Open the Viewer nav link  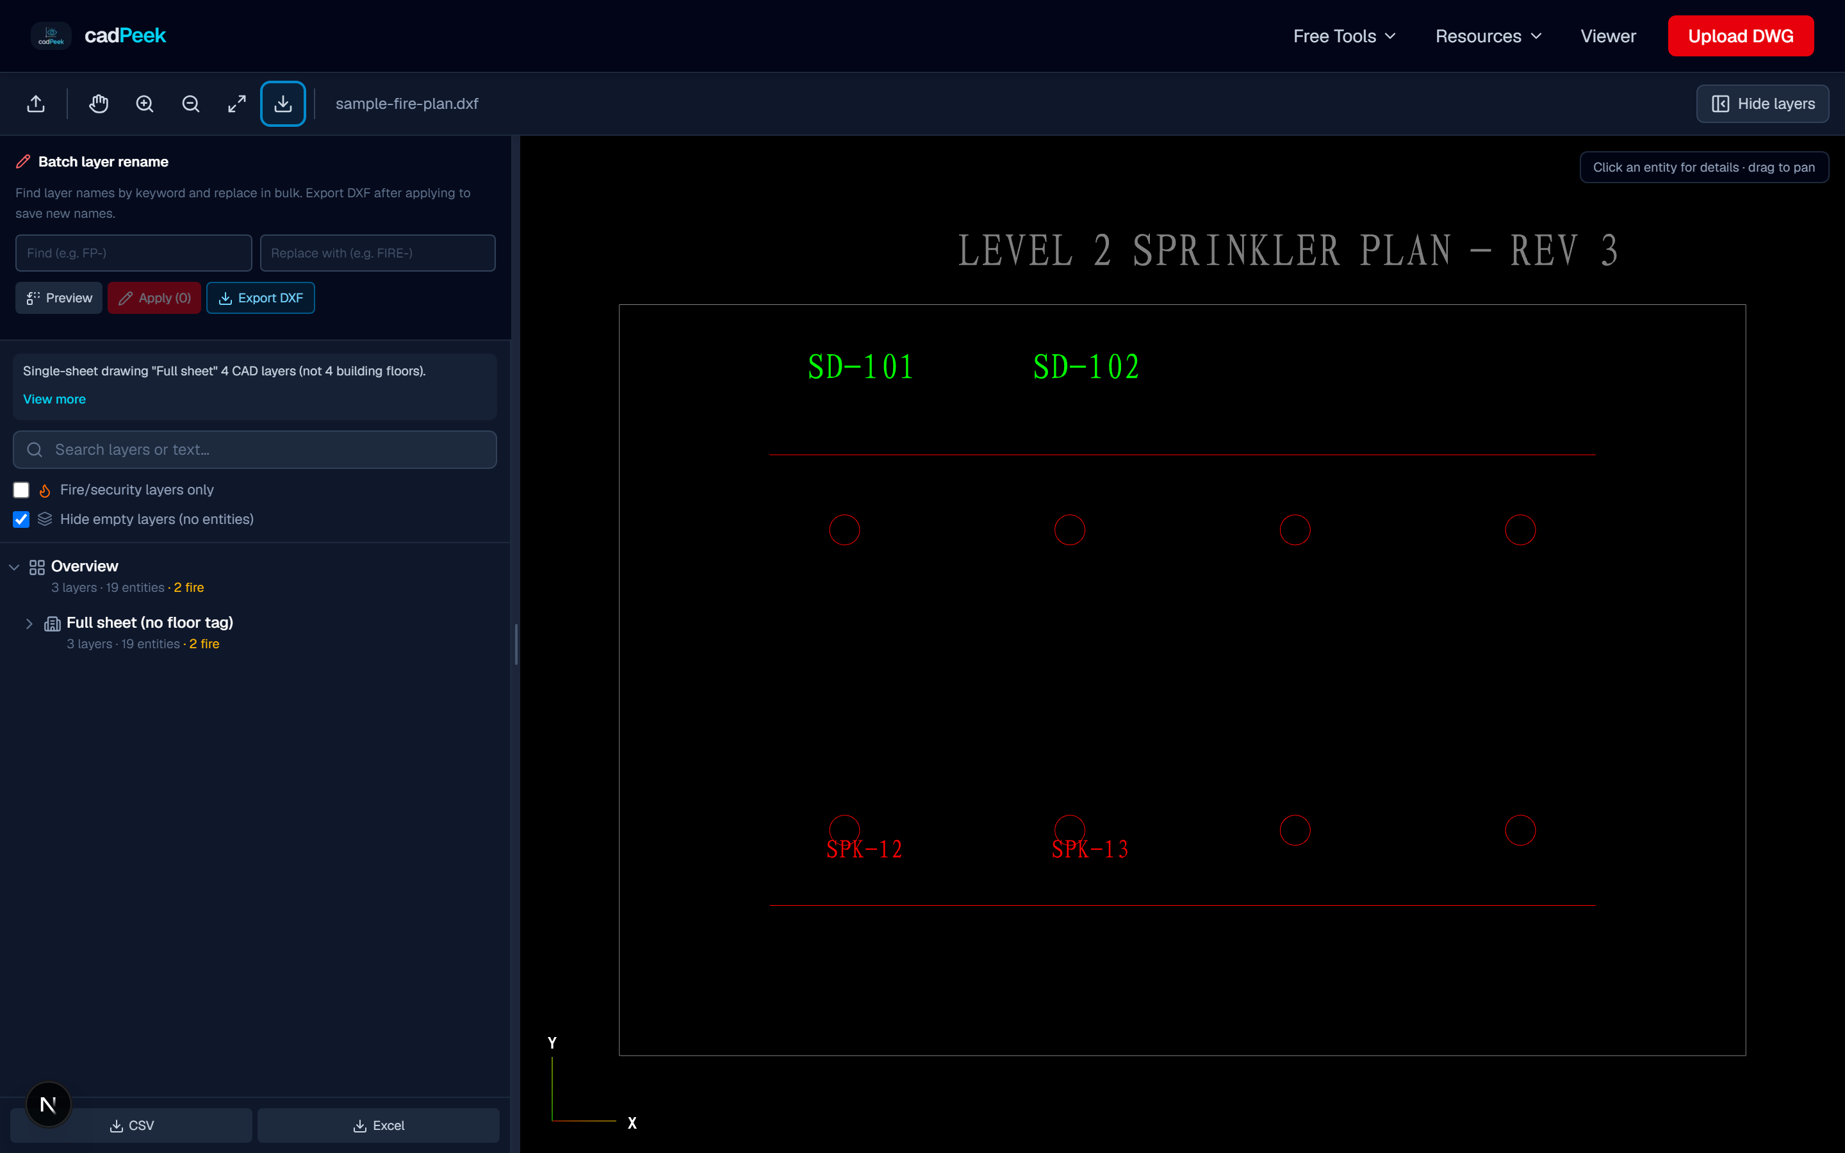(1608, 36)
